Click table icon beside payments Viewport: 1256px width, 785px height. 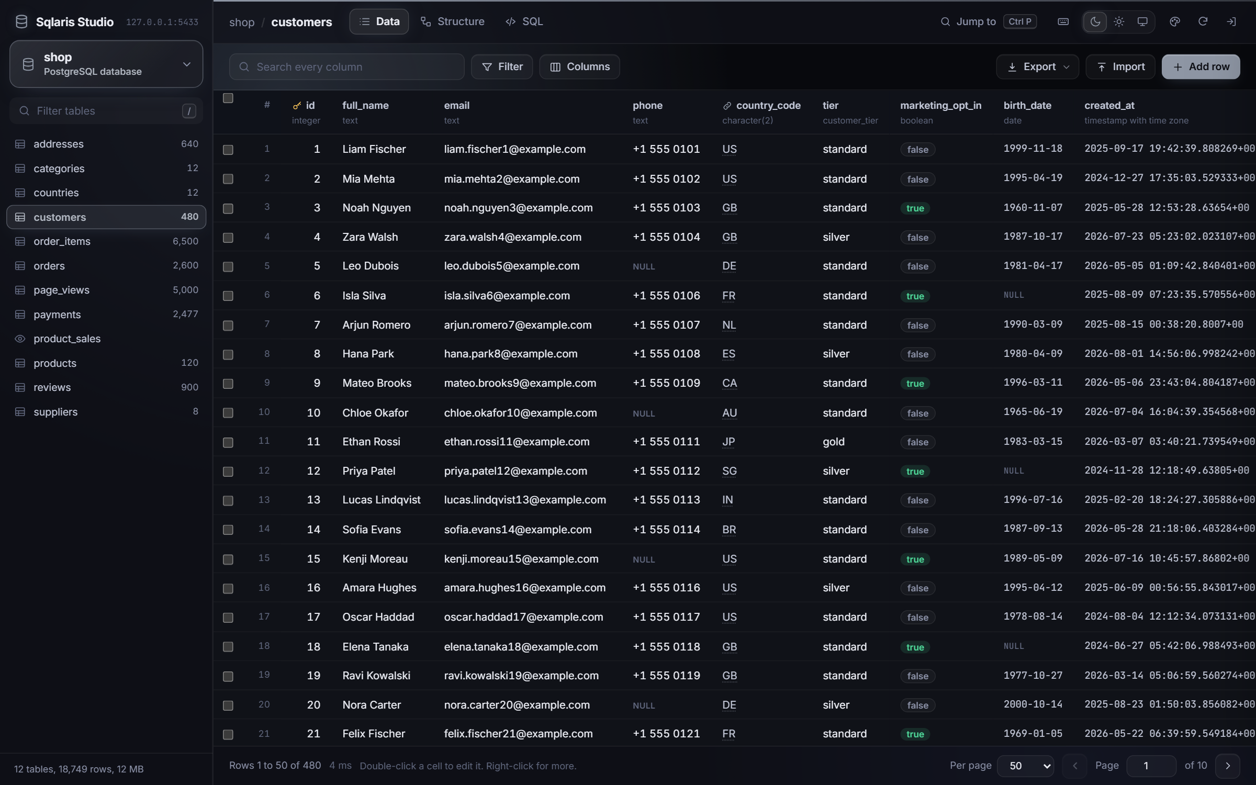(20, 315)
